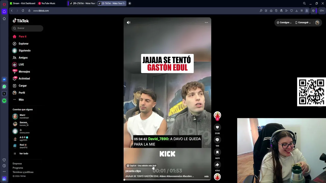326x183 pixels.
Task: Open the Opera sidebar notifications bell
Action: point(4,179)
